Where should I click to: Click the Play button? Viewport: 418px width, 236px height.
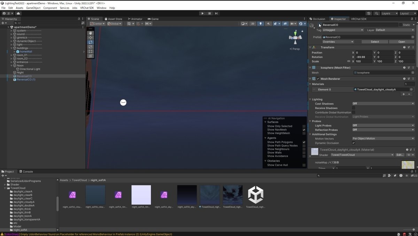(x=202, y=13)
